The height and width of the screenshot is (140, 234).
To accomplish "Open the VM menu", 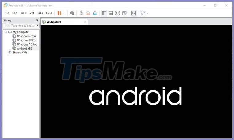I will pyautogui.click(x=32, y=13).
